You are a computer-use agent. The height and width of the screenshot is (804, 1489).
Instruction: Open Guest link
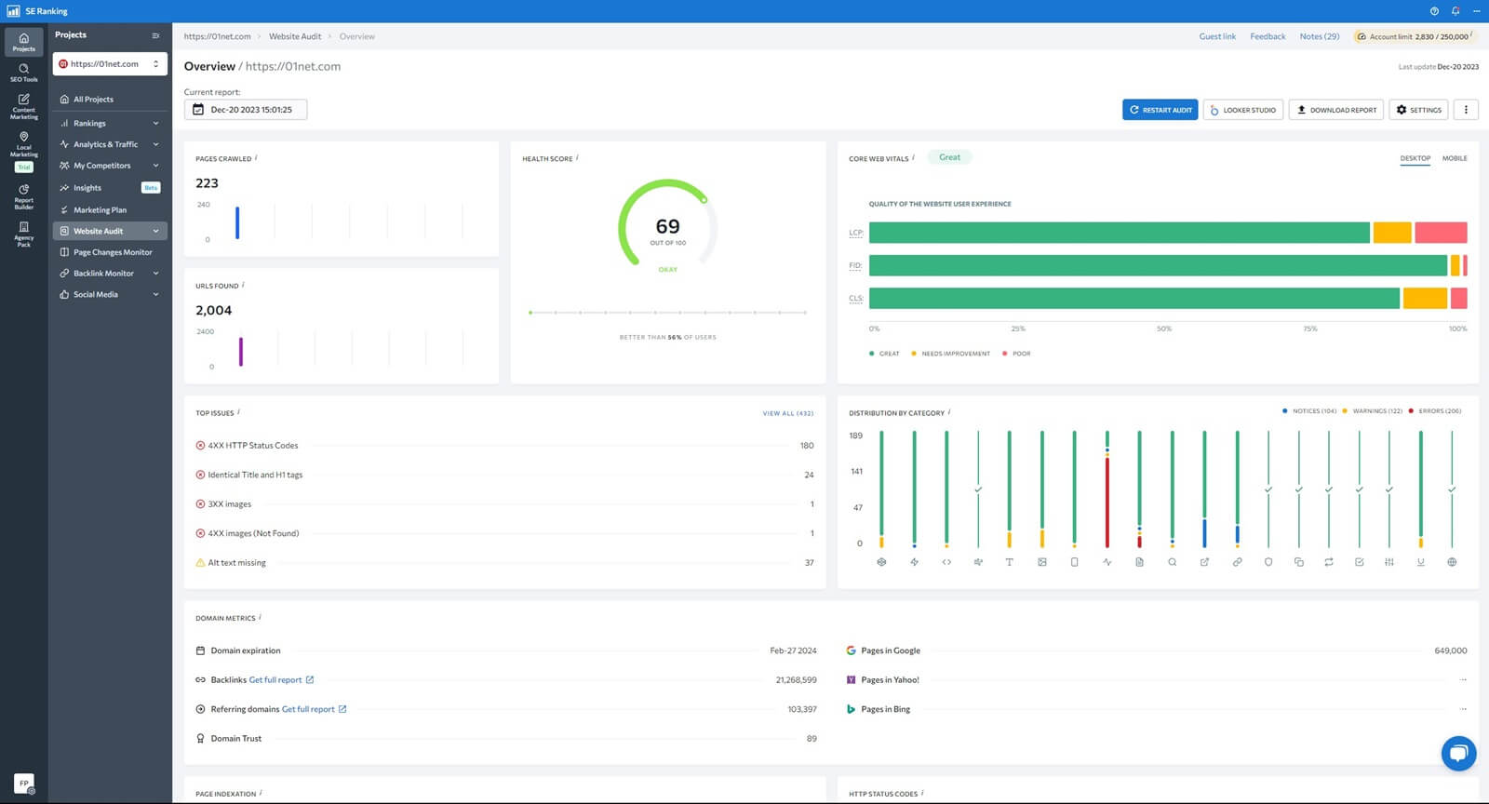pyautogui.click(x=1217, y=36)
